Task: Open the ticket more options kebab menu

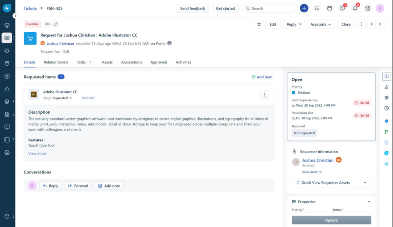Action: click(361, 24)
